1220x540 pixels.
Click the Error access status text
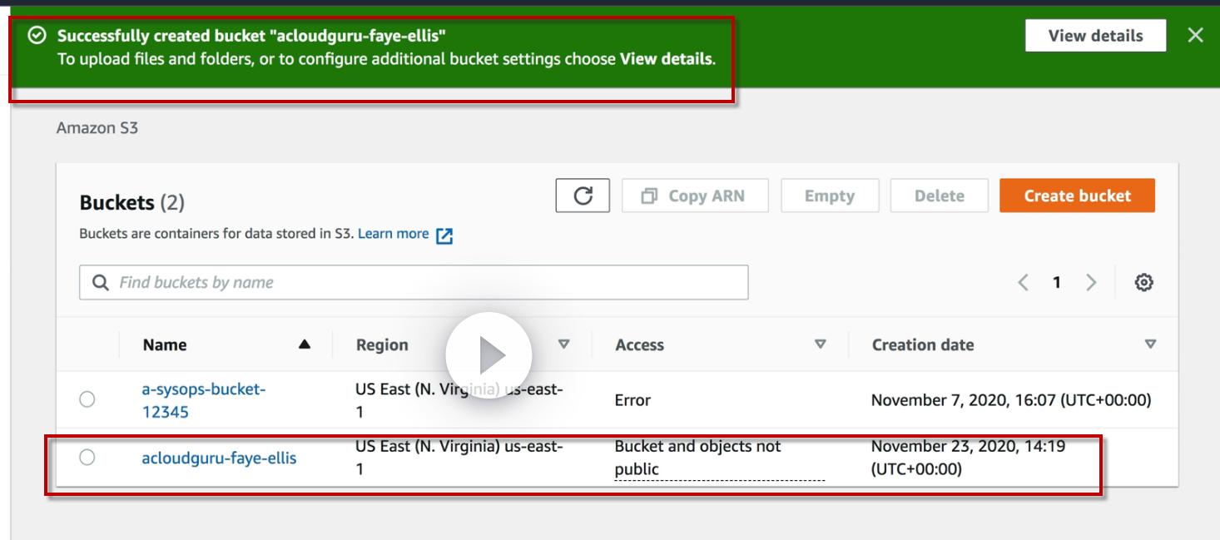tap(632, 400)
